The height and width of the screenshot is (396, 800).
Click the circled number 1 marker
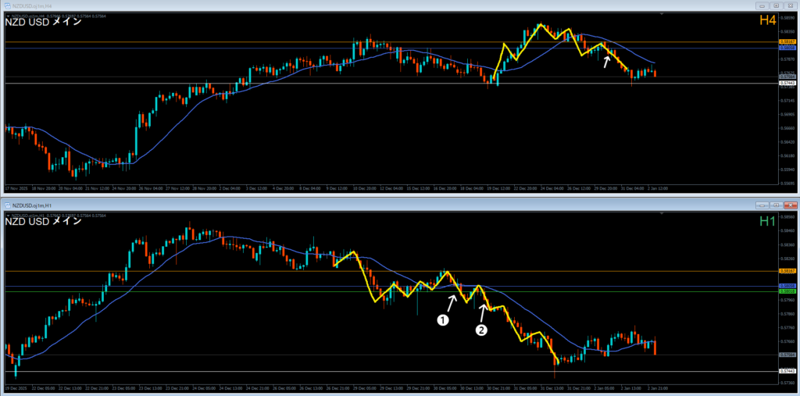point(442,319)
